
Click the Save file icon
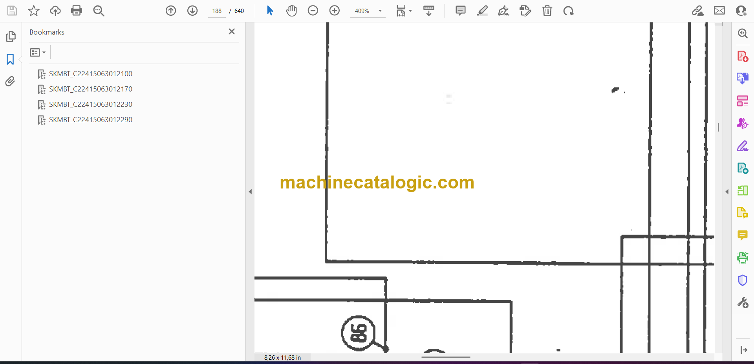(x=12, y=11)
